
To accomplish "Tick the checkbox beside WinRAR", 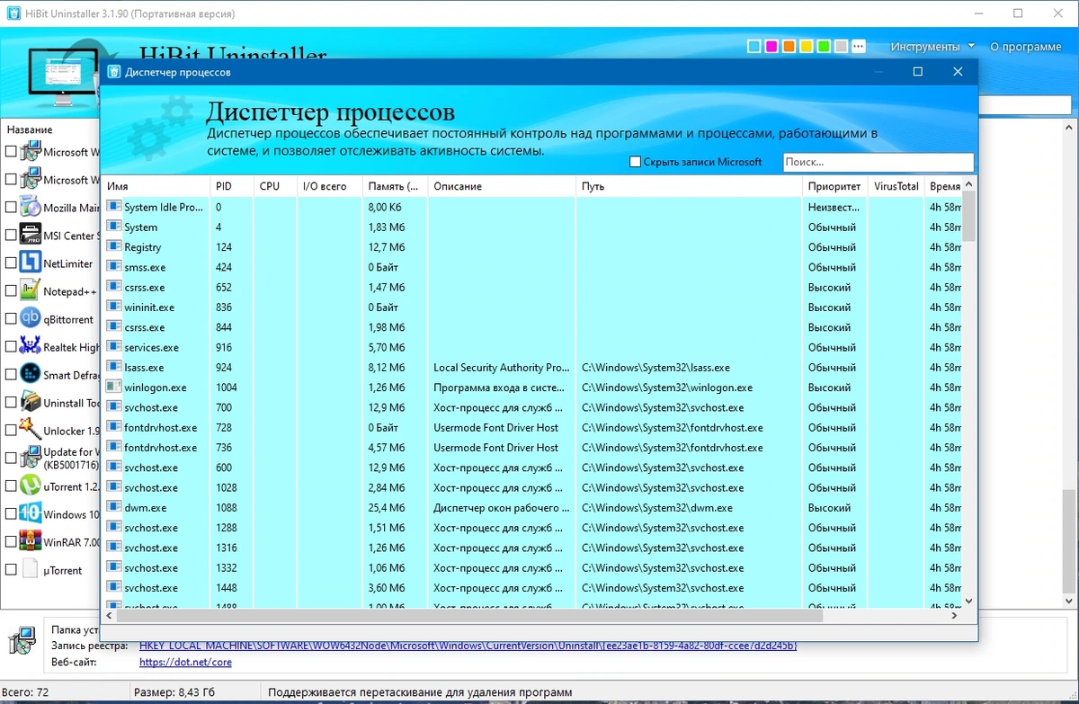I will [11, 541].
